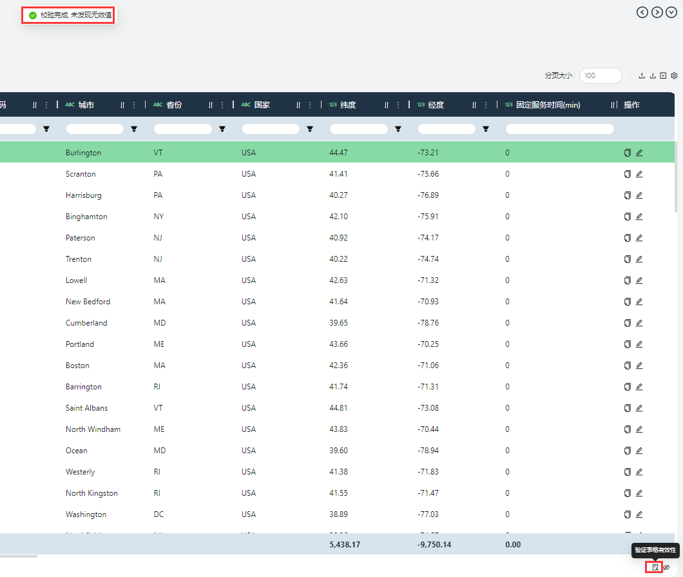This screenshot has height=577, width=683.
Task: Sort by the 省份 column sort icon
Action: 211,105
